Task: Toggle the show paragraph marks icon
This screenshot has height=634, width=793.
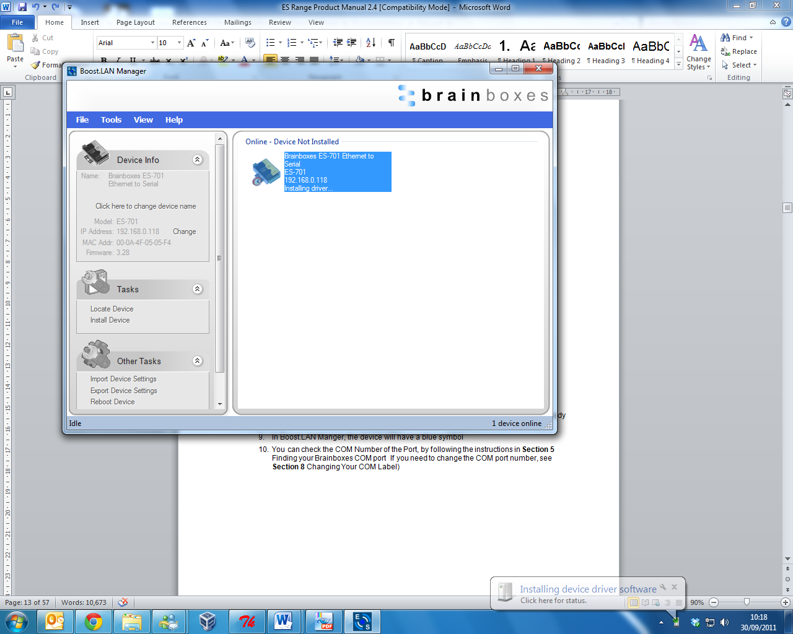Action: [391, 43]
